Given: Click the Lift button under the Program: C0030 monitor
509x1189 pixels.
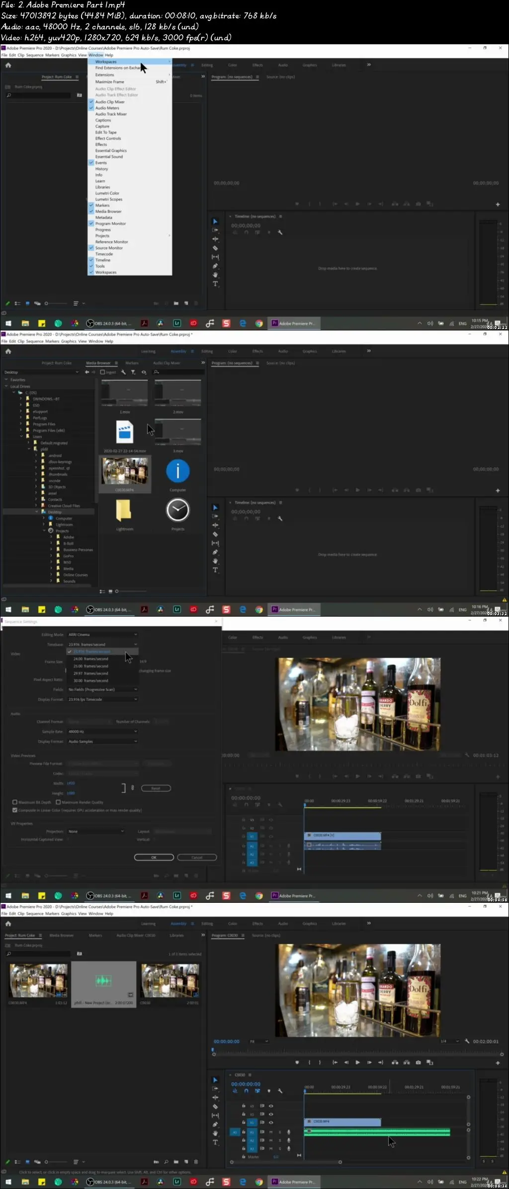Looking at the screenshot, I should point(395,1062).
